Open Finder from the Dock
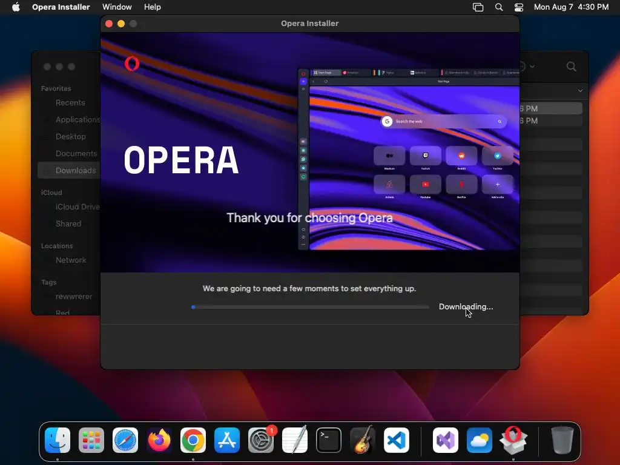This screenshot has width=620, height=465. pyautogui.click(x=58, y=440)
